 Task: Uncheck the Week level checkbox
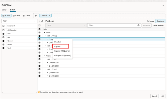pyautogui.click(x=4, y=48)
